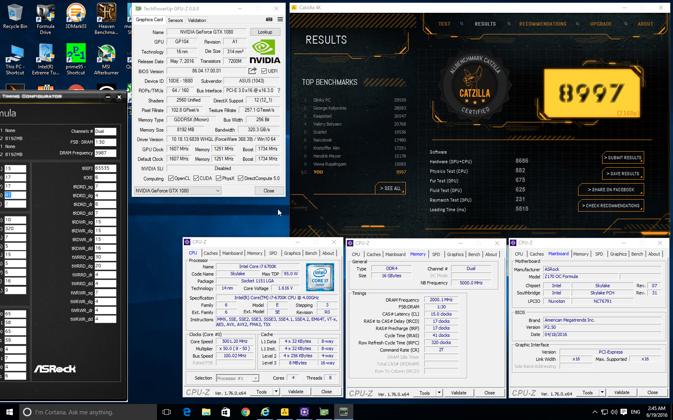673x420 pixels.
Task: Click the Cortana search box
Action: pyautogui.click(x=88, y=412)
